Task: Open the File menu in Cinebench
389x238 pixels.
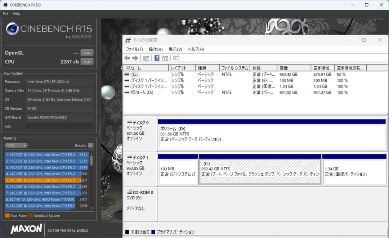Action: 5,13
